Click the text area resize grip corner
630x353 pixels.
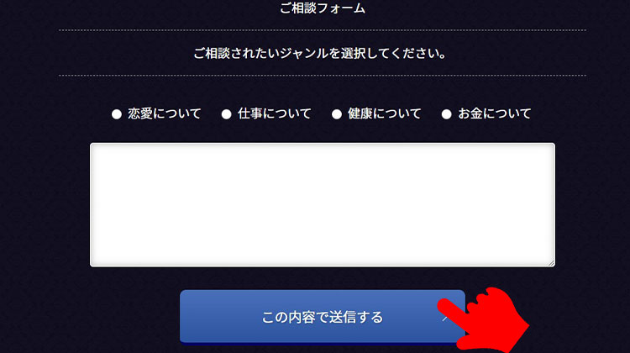click(551, 263)
